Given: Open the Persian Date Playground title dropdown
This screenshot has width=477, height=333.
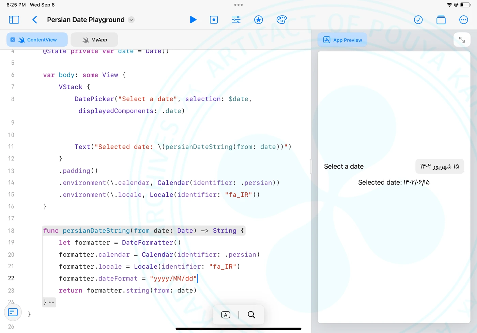Looking at the screenshot, I should (x=131, y=20).
